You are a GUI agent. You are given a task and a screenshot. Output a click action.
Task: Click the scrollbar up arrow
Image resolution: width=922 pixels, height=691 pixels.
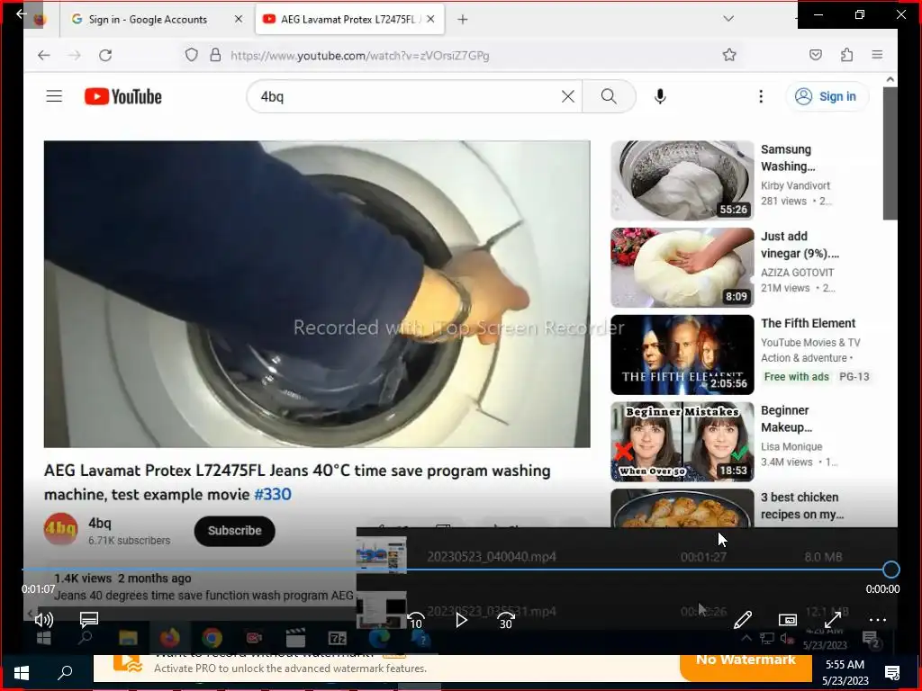[x=890, y=79]
